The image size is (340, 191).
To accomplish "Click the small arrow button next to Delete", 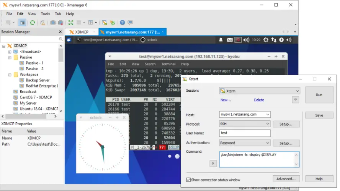I will 295,100.
